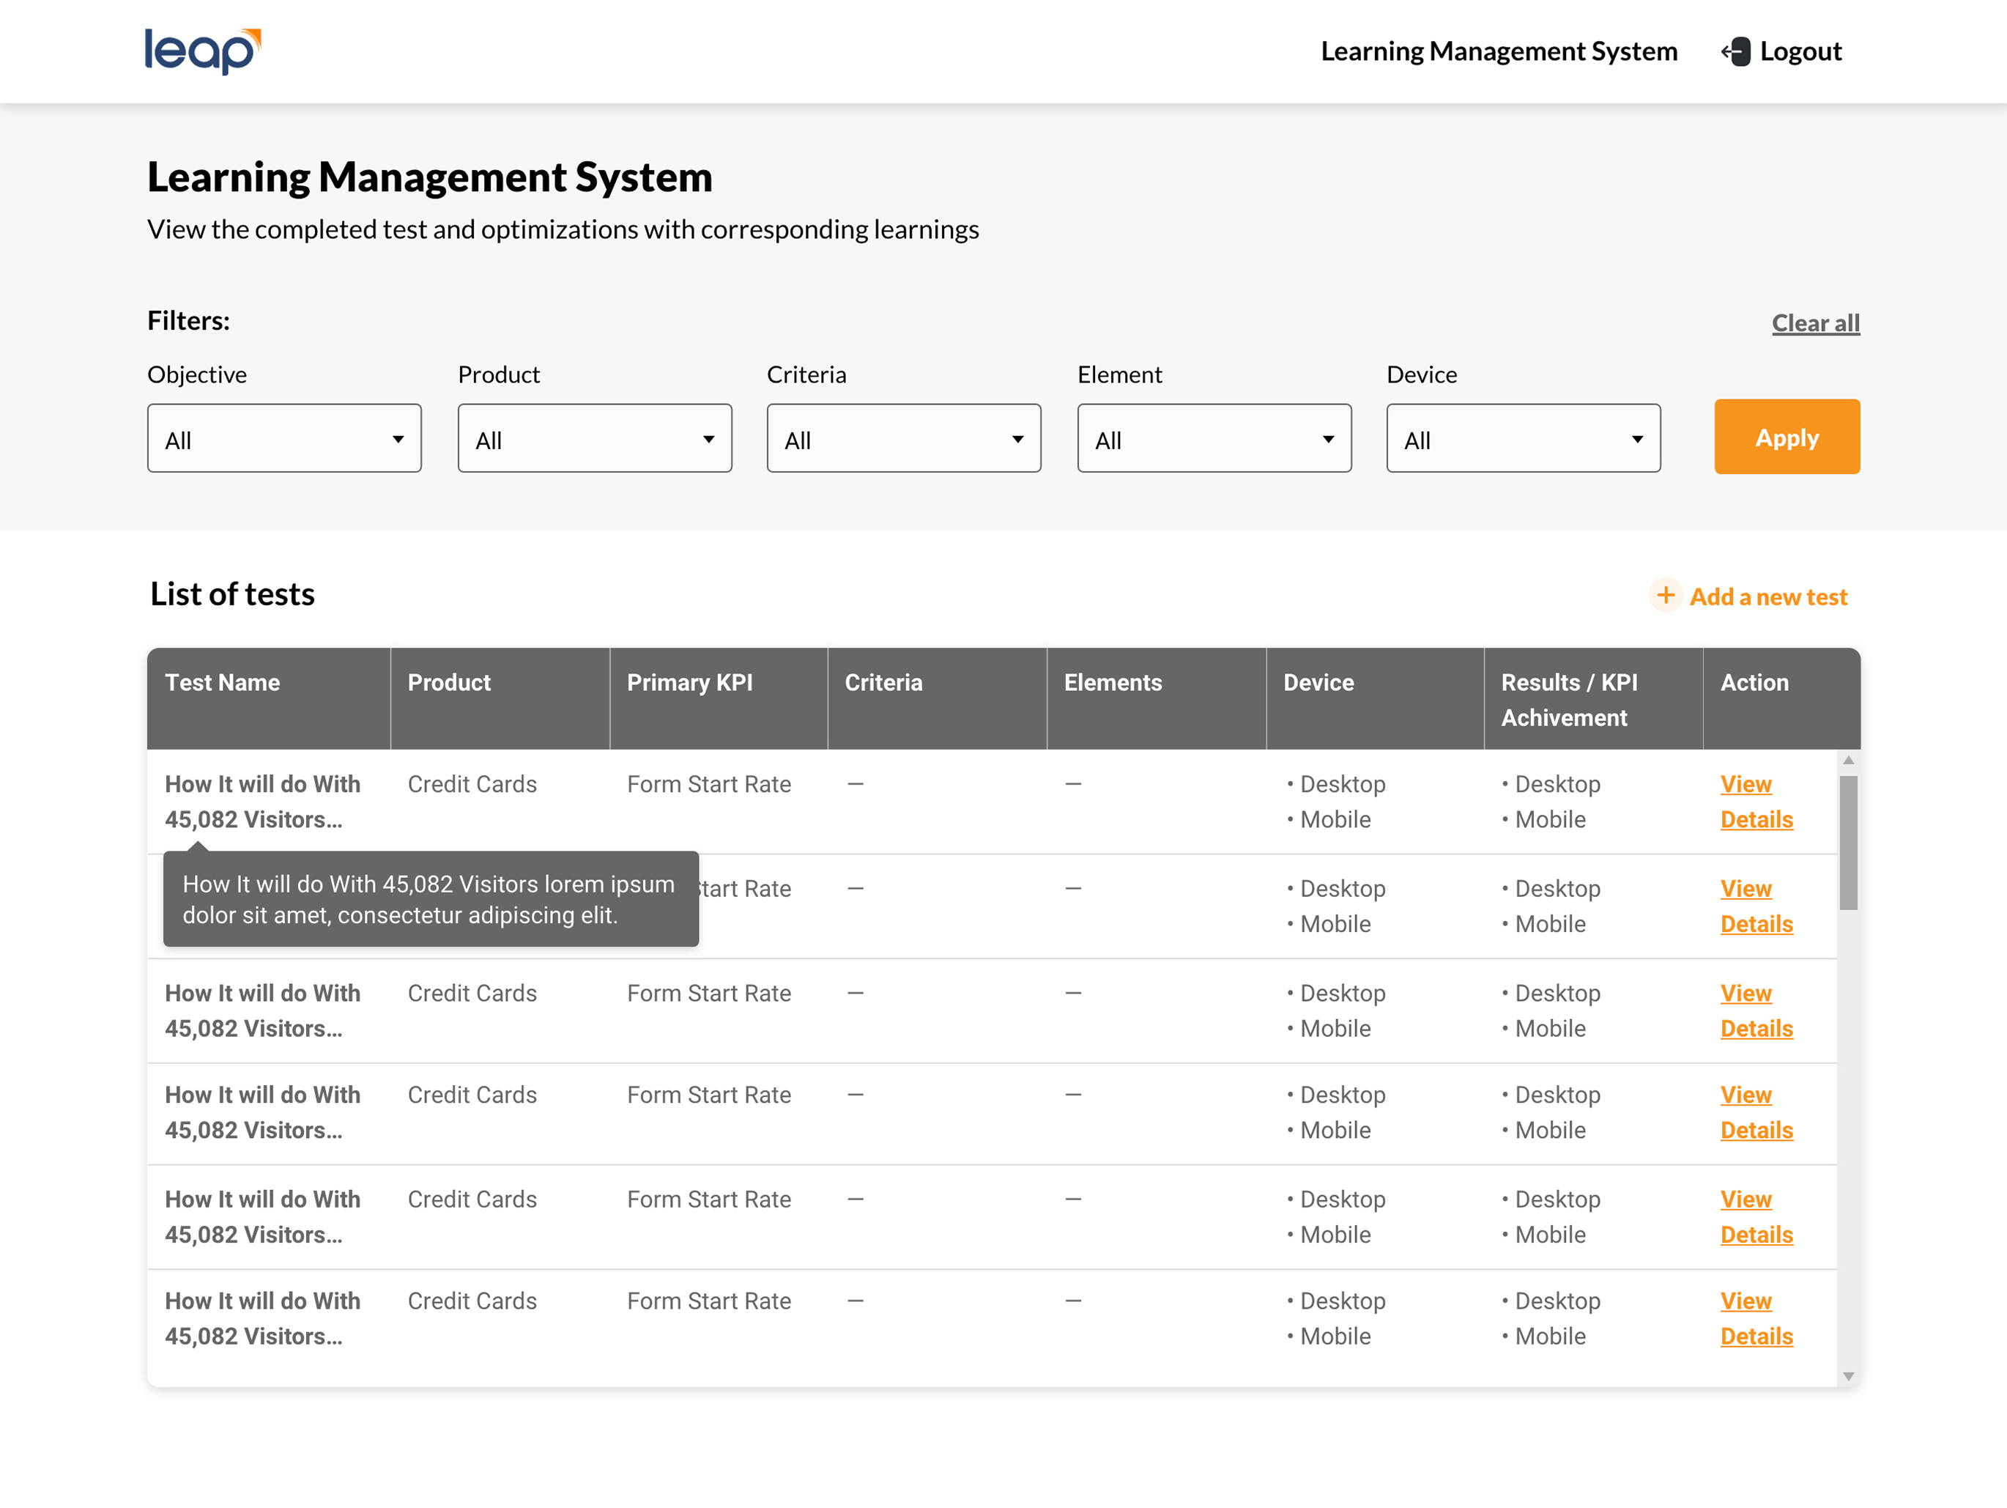Click the table's vertical scrollbar thumb

coord(1847,843)
